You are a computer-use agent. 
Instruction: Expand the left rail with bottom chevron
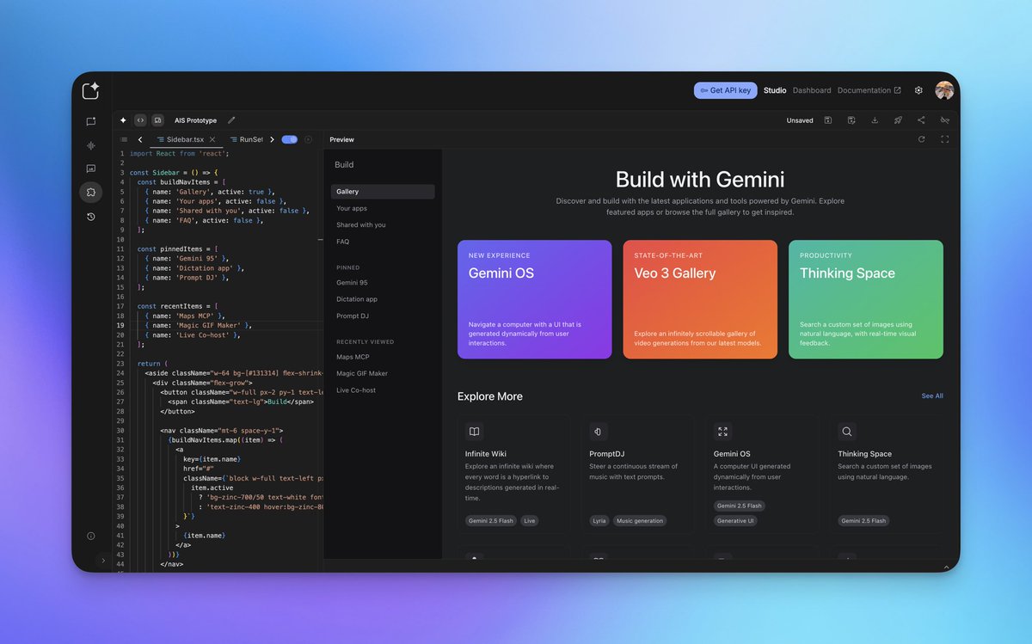coord(103,561)
